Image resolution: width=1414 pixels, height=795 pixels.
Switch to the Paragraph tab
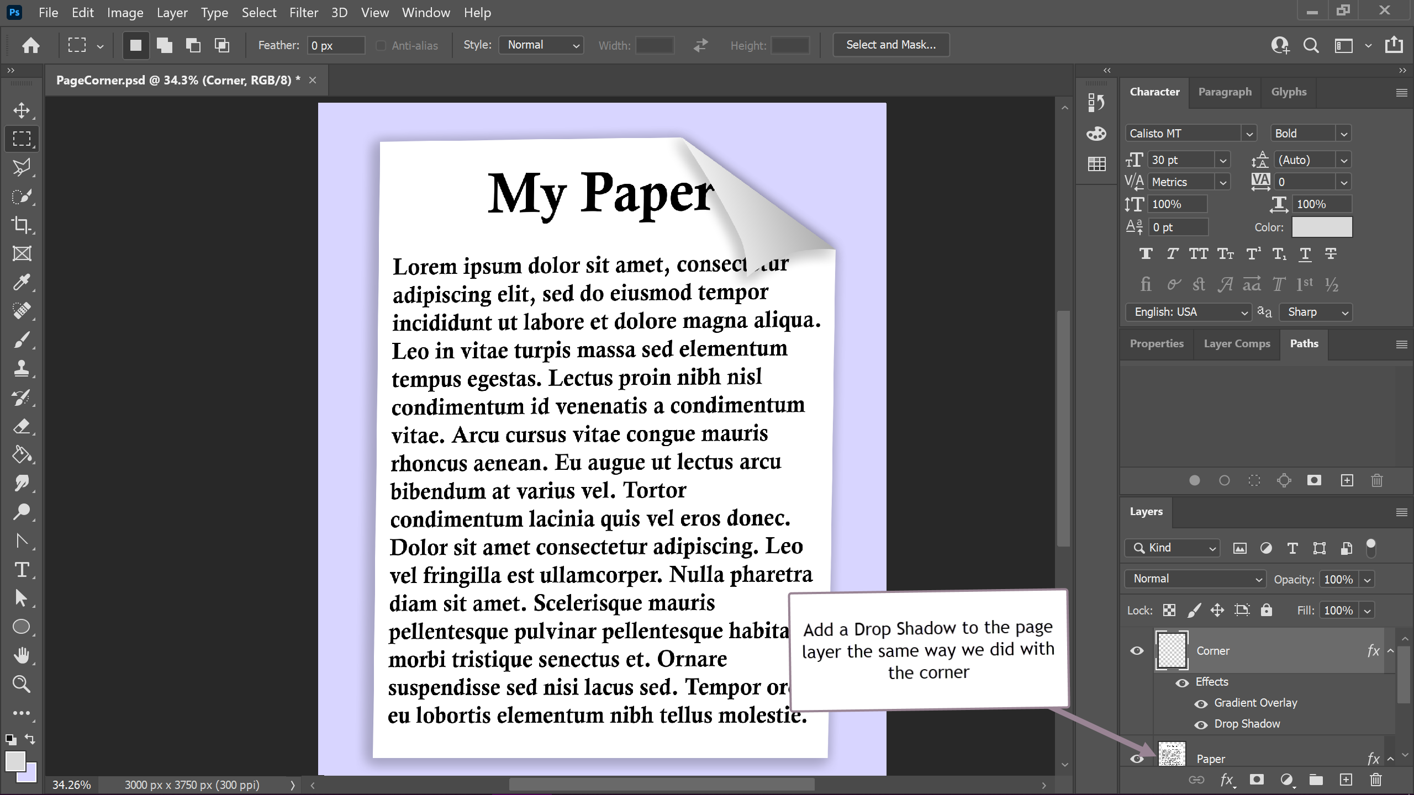click(x=1225, y=92)
